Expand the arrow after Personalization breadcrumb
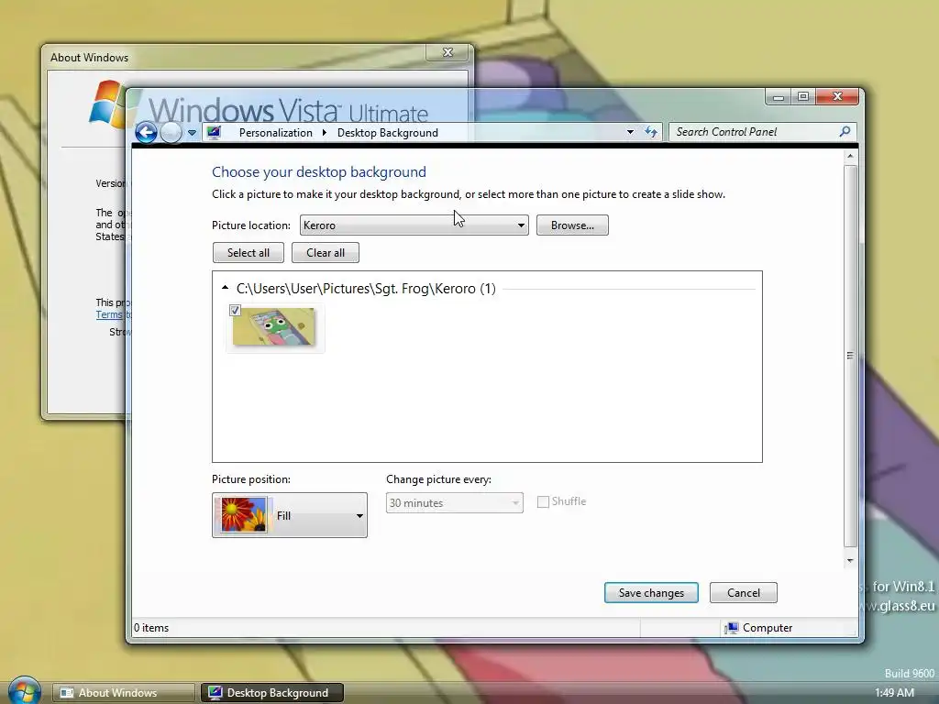The width and height of the screenshot is (939, 704). [324, 133]
